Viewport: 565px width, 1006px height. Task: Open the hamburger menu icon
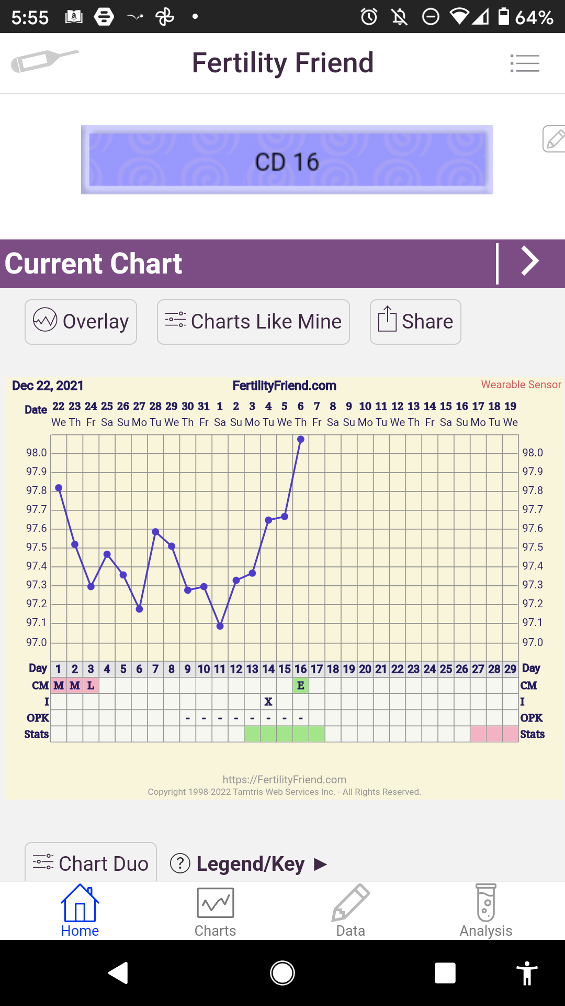525,63
